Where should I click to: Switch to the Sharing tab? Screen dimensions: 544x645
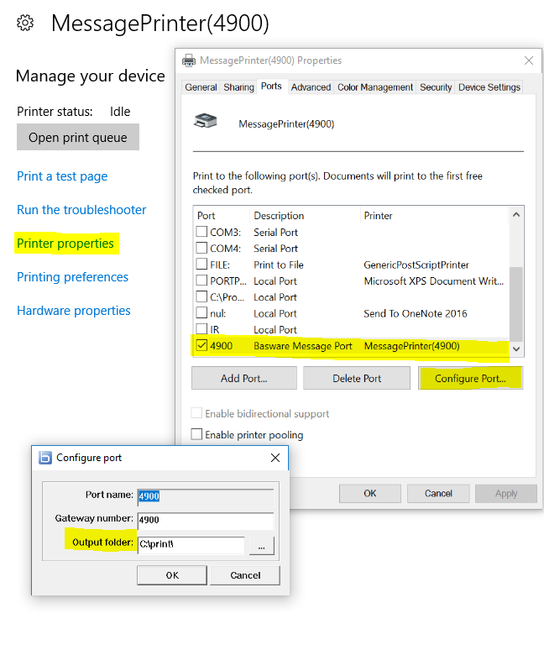[239, 87]
